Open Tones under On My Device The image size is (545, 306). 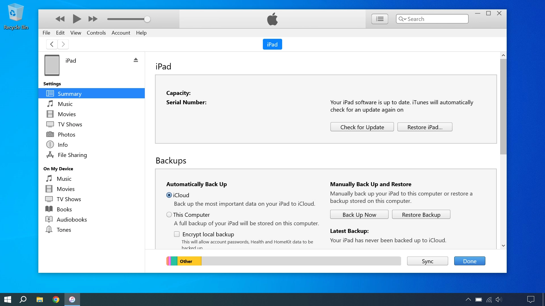click(64, 230)
